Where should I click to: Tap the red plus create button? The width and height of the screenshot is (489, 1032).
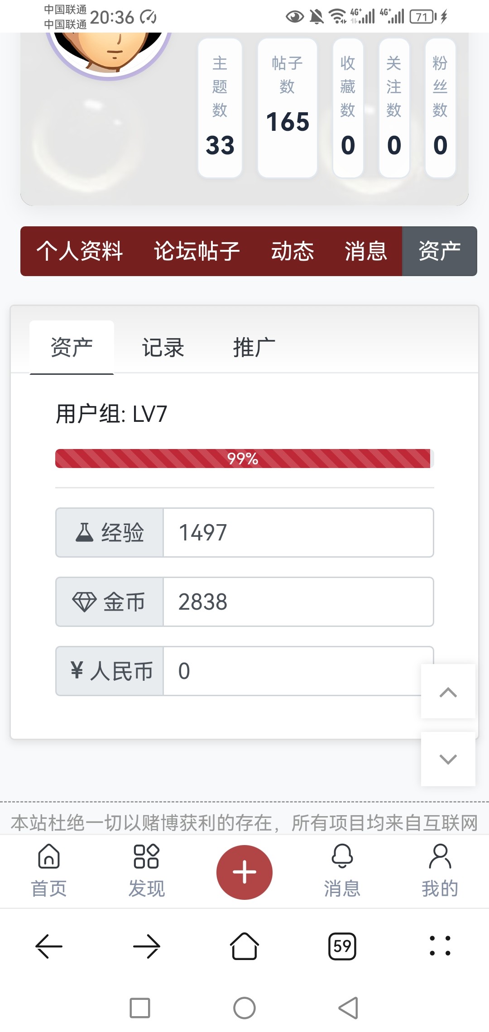click(244, 872)
